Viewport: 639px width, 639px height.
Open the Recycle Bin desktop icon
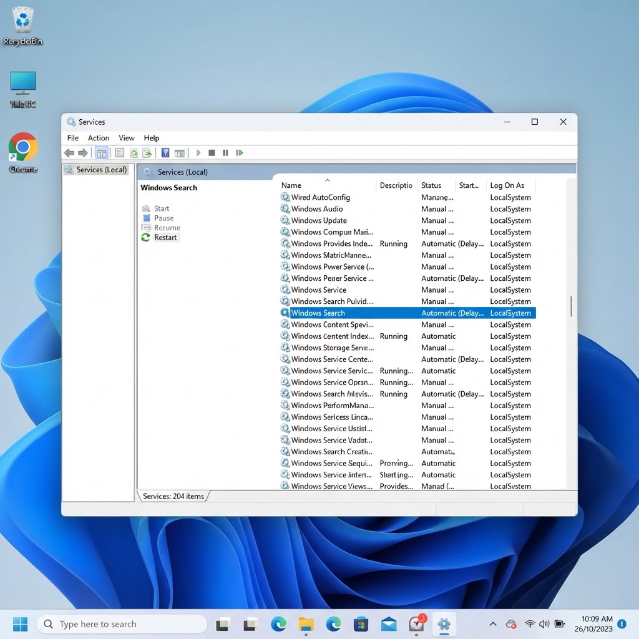(x=23, y=26)
